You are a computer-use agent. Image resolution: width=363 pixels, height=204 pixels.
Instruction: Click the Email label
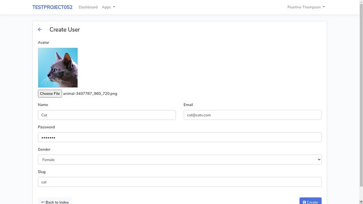click(188, 105)
